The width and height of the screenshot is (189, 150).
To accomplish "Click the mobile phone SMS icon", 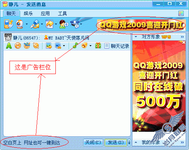I will [x=8, y=24].
